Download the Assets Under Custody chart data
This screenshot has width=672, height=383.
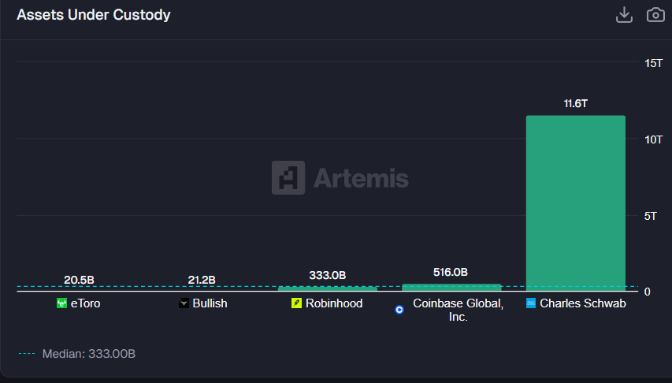click(x=624, y=15)
